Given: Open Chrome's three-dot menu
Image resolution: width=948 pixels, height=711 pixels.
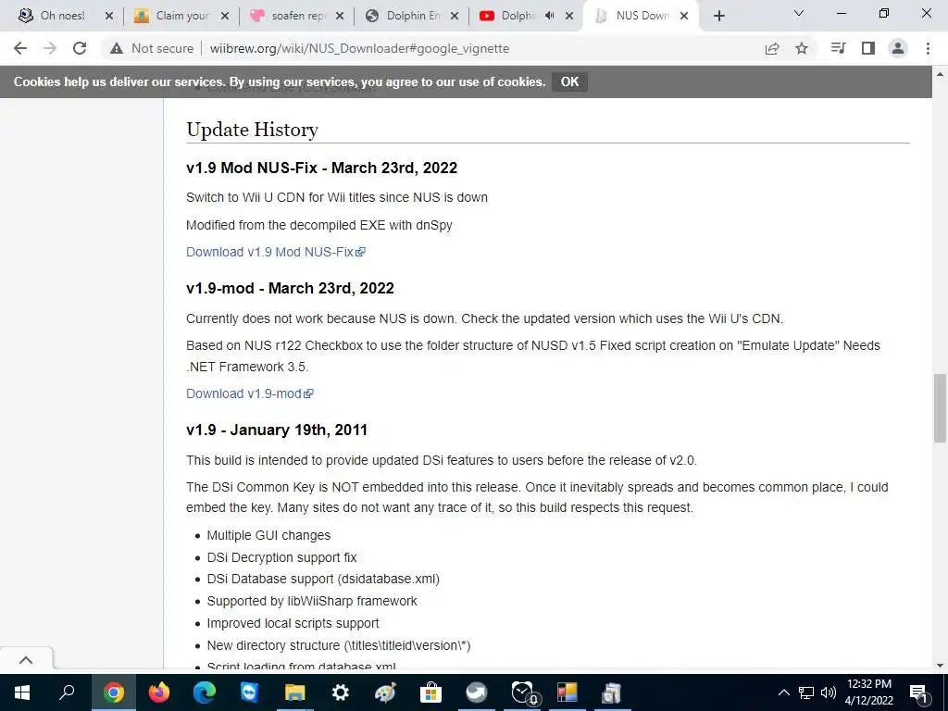Looking at the screenshot, I should (928, 48).
